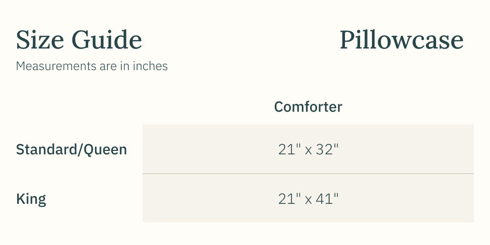Select the Comforter column header

308,107
